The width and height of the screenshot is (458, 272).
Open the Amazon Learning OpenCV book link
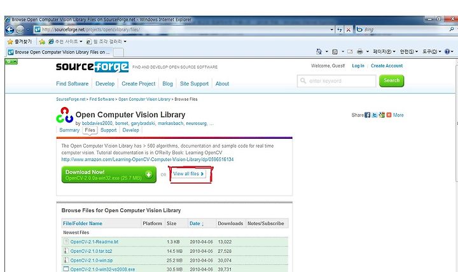point(148,159)
